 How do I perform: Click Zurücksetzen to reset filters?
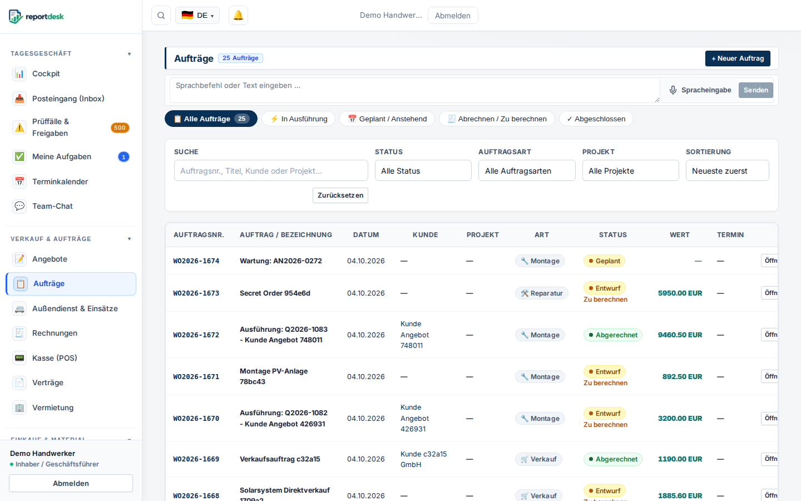pos(340,195)
